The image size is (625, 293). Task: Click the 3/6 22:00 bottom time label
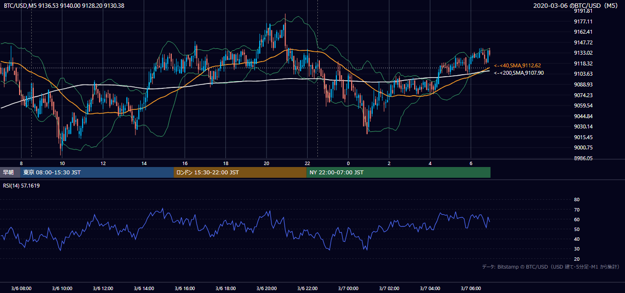click(x=308, y=289)
